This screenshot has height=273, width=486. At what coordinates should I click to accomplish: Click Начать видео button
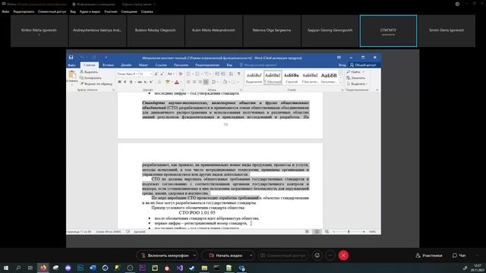(226, 256)
